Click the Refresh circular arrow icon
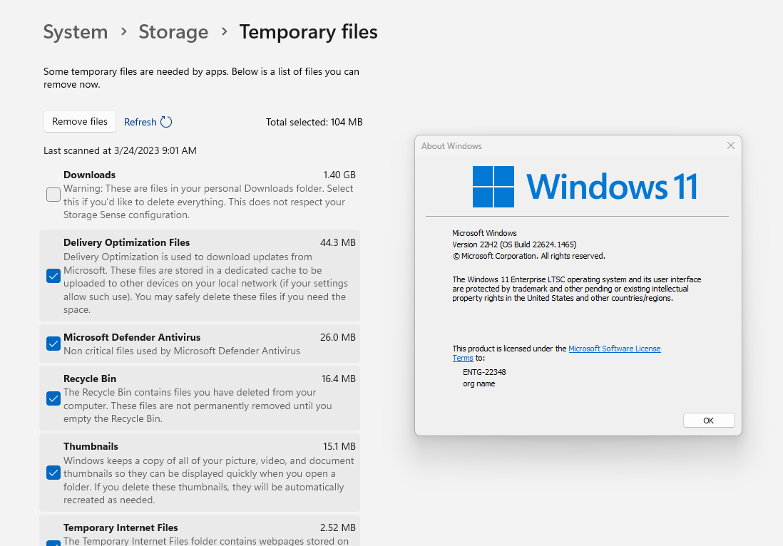 166,122
